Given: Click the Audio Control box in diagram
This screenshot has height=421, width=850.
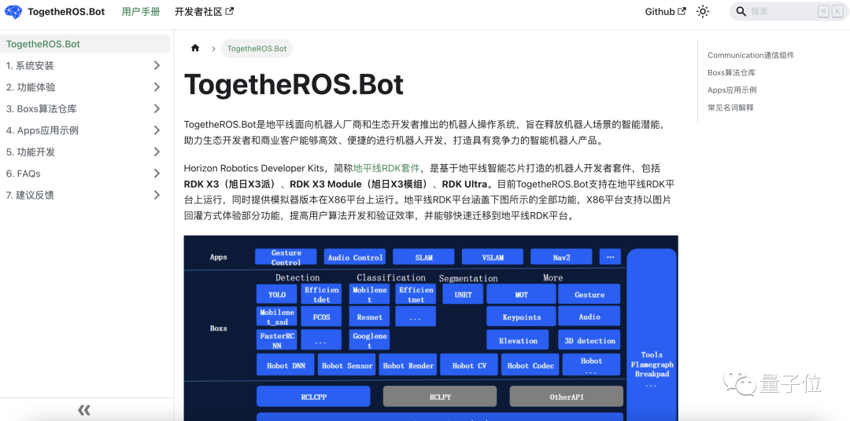Looking at the screenshot, I should pyautogui.click(x=355, y=257).
